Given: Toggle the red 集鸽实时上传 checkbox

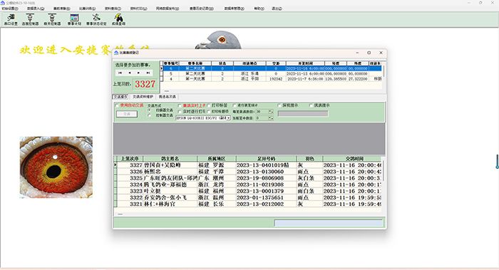Looking at the screenshot, I should coord(180,105).
